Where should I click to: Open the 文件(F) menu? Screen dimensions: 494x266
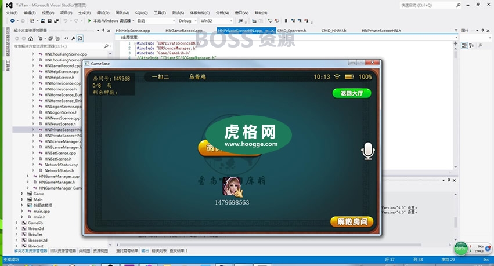click(12, 13)
